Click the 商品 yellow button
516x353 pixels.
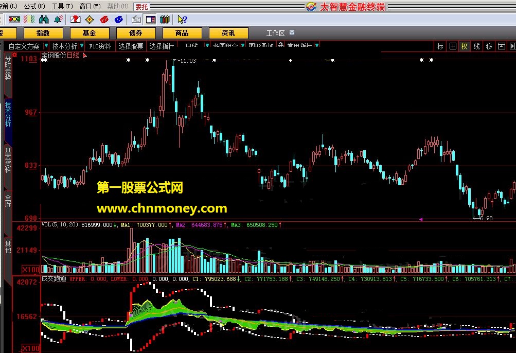click(x=182, y=33)
